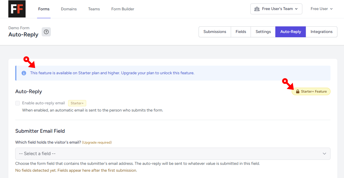Click the Starter+ Feature badge
Viewport: 344px width, 178px height.
(311, 91)
